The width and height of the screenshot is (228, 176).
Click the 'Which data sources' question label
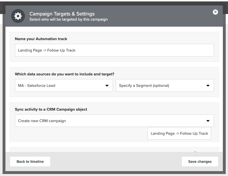(x=65, y=74)
